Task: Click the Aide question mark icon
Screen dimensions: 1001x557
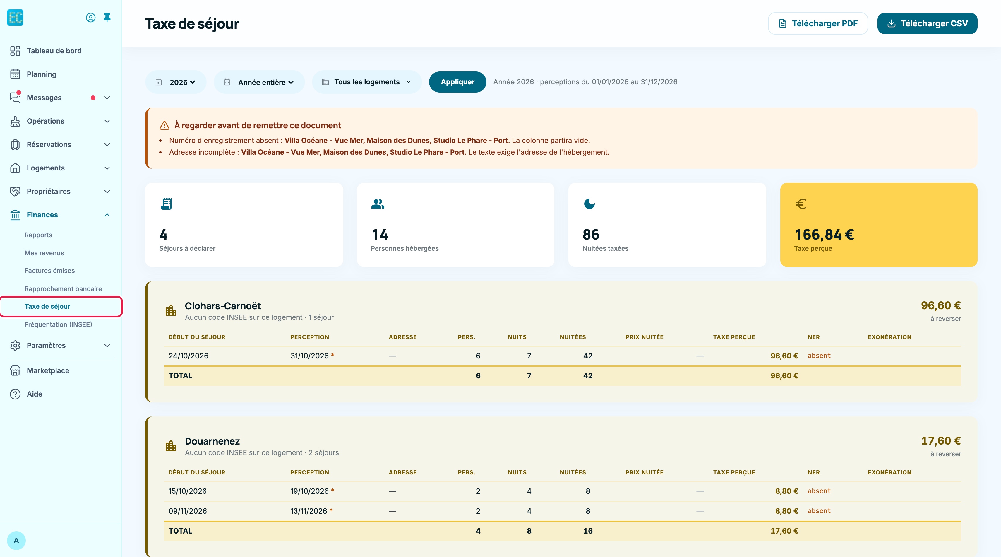Action: (x=15, y=394)
